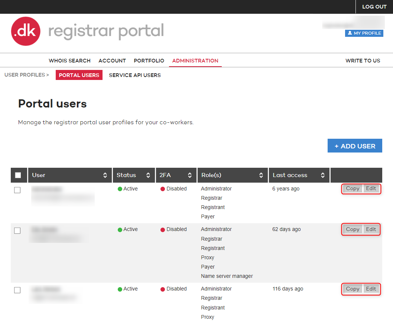This screenshot has width=393, height=321.
Task: Switch to the SERVICE API USERS tab
Action: (135, 75)
